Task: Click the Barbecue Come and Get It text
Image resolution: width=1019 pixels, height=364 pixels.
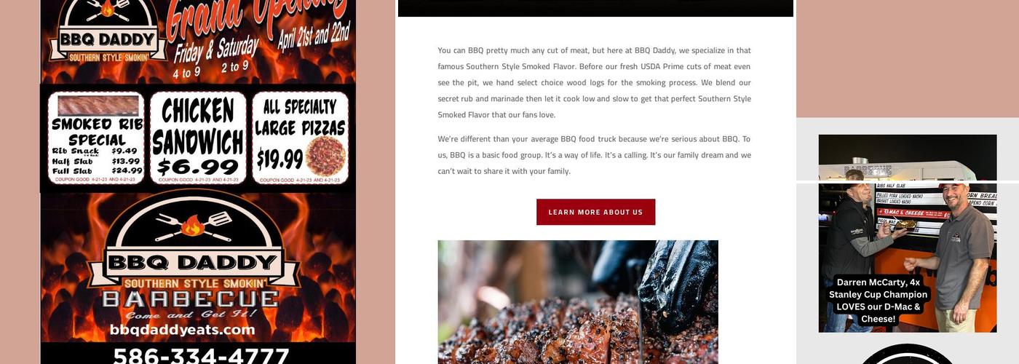Action: tap(191, 305)
